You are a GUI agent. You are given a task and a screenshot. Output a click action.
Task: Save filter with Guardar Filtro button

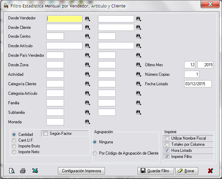point(156,171)
